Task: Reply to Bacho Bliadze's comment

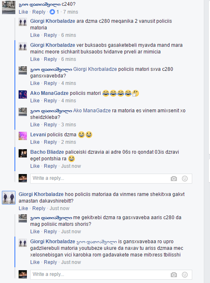Action: point(50,166)
